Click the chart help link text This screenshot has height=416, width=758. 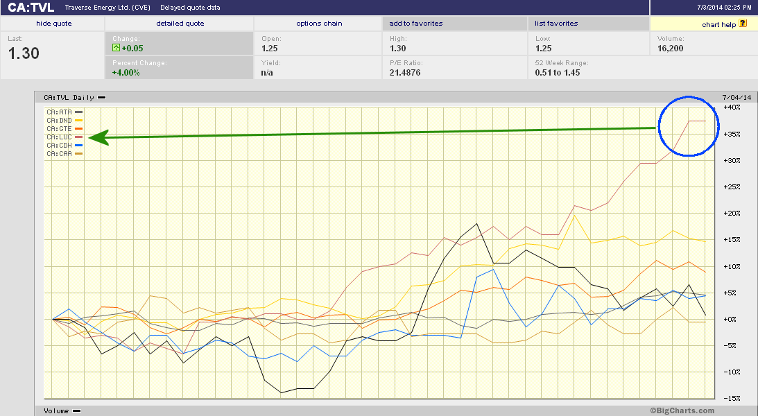719,24
